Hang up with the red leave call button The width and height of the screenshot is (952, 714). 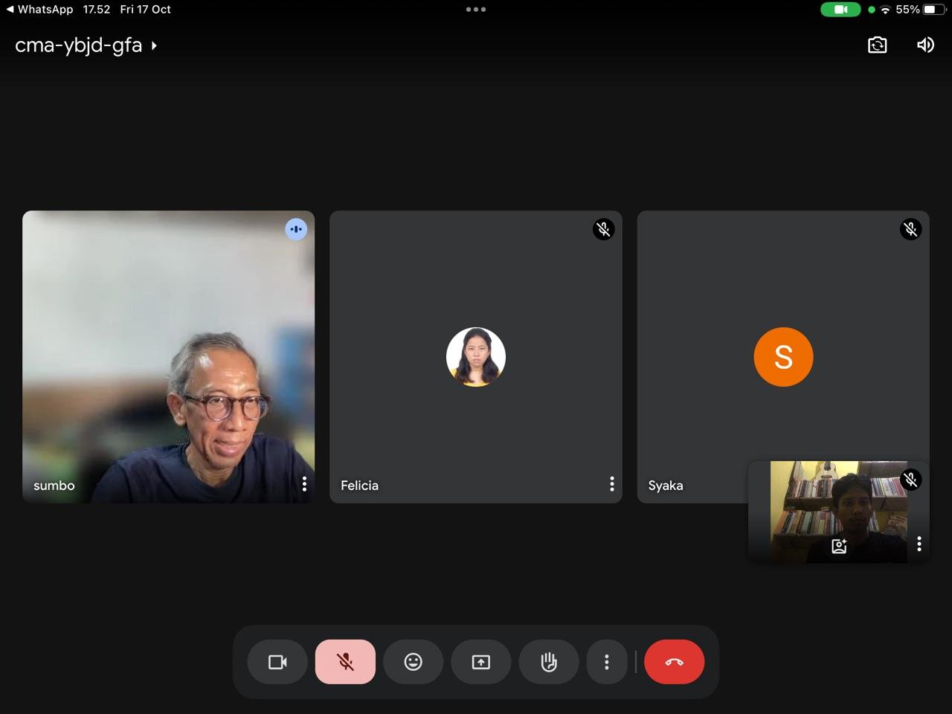coord(674,662)
